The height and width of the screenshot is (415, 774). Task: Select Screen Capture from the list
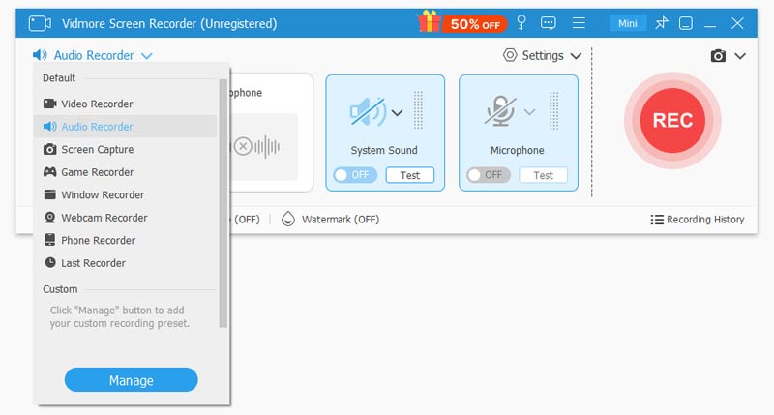pos(126,149)
